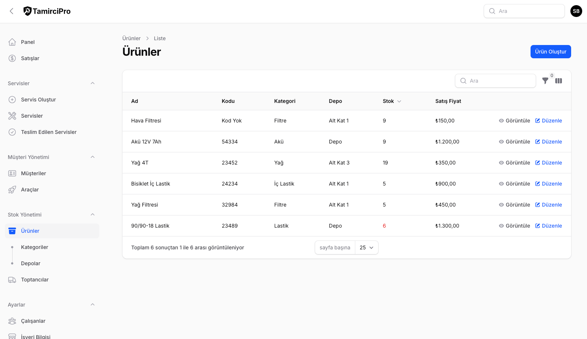The width and height of the screenshot is (587, 339).
Task: Click Görüntüle for Yağ 4T row
Action: [514, 163]
